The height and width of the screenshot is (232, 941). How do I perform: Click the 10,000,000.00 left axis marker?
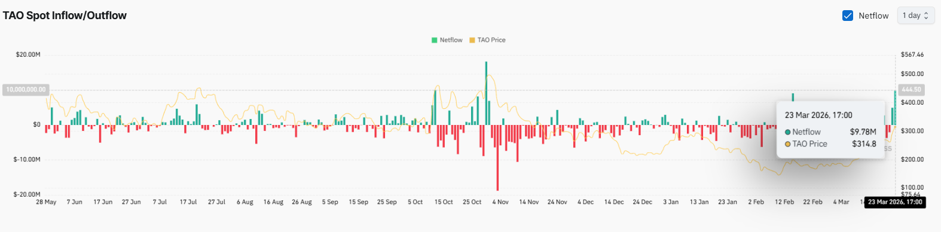tap(26, 90)
